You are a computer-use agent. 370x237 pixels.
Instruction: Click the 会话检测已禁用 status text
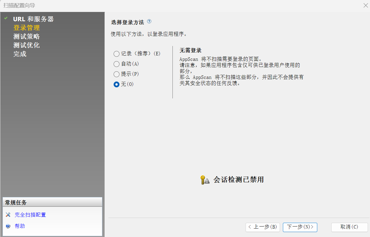coord(239,180)
